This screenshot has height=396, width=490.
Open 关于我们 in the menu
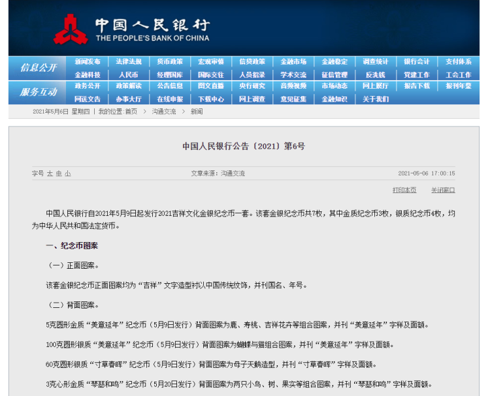coord(375,99)
